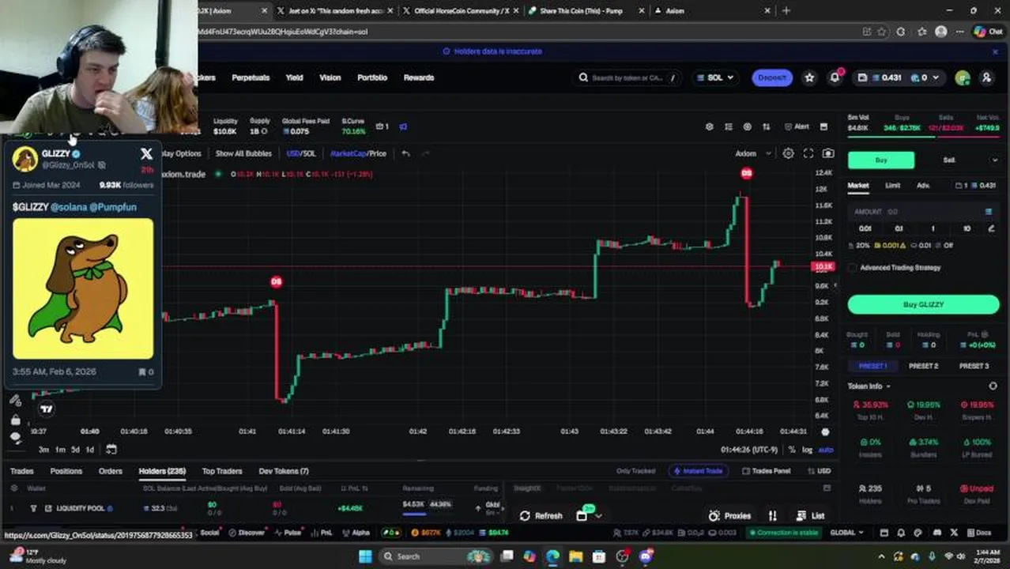Image resolution: width=1010 pixels, height=569 pixels.
Task: Toggle Trades Panel
Action: 766,471
